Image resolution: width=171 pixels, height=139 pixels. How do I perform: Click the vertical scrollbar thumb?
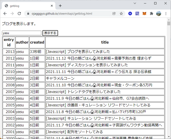coord(169,24)
